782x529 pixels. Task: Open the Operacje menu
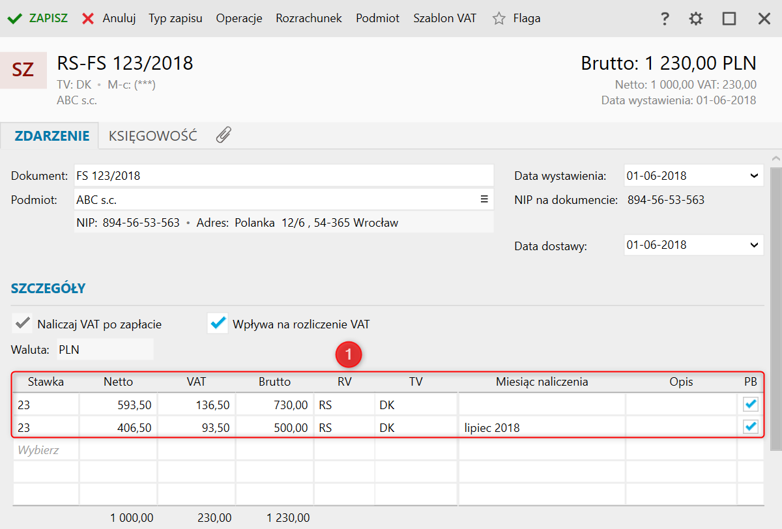pyautogui.click(x=239, y=18)
